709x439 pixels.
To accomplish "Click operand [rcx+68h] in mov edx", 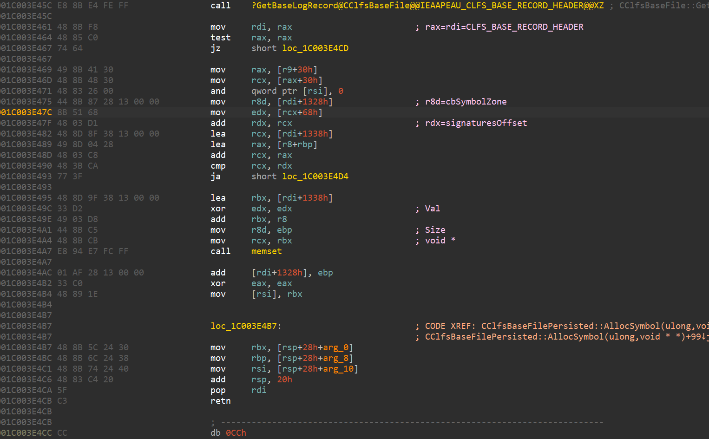I will click(x=300, y=112).
